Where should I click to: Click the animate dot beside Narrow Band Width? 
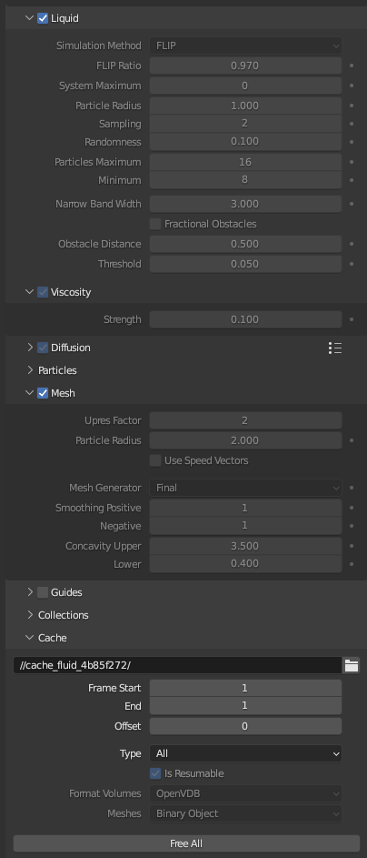click(352, 204)
